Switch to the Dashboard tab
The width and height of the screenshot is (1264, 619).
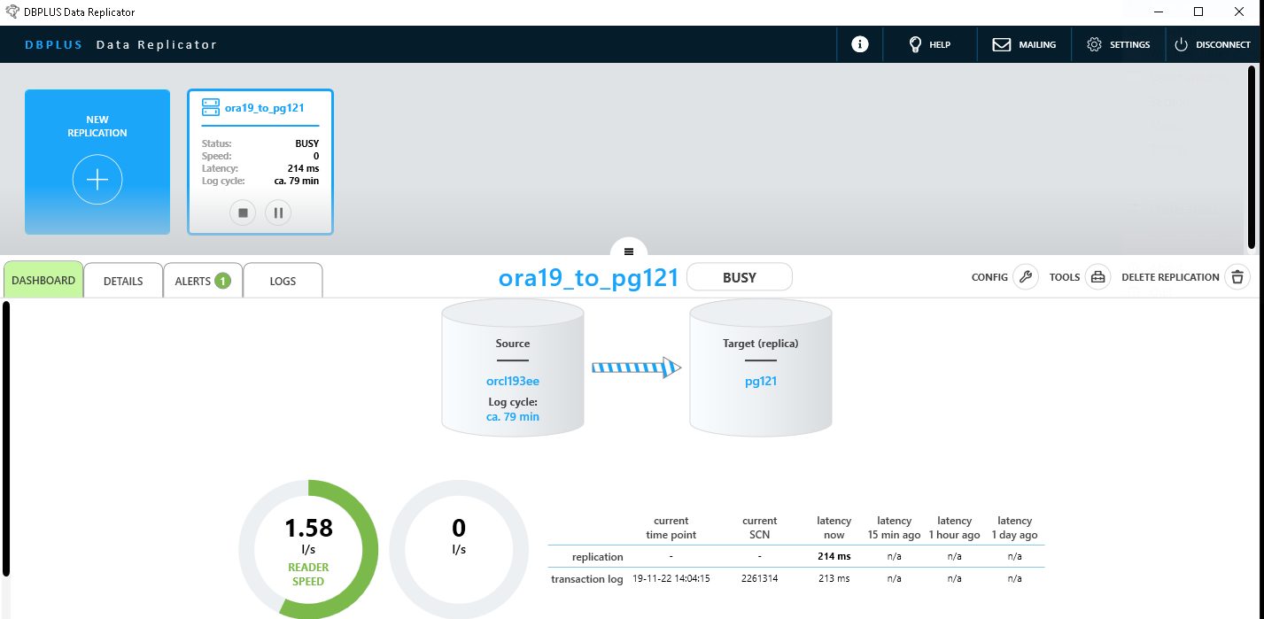pos(43,280)
